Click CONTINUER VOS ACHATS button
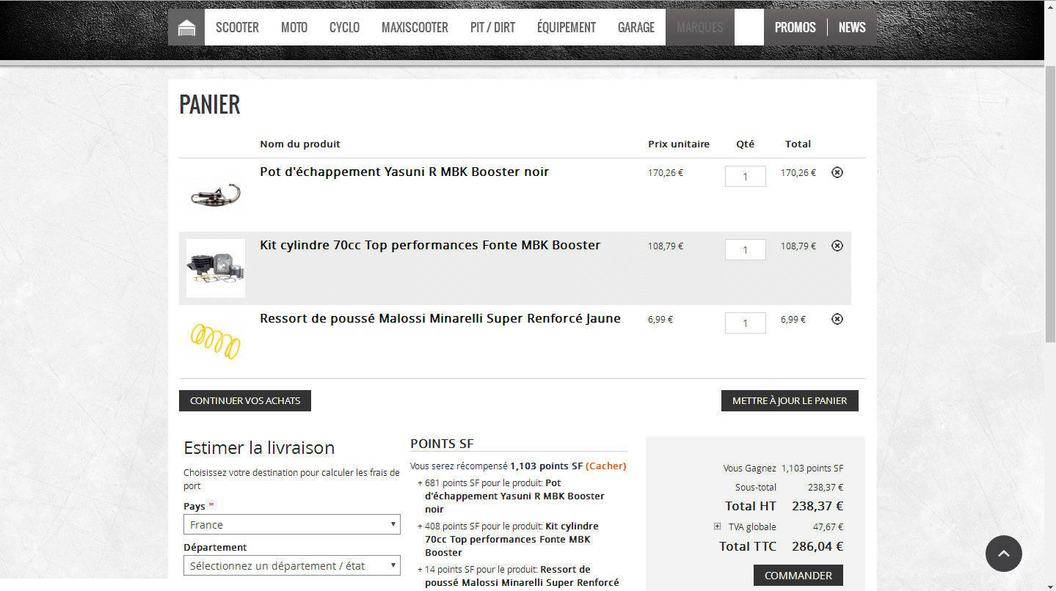Screen dimensions: 1056x591 [x=245, y=400]
